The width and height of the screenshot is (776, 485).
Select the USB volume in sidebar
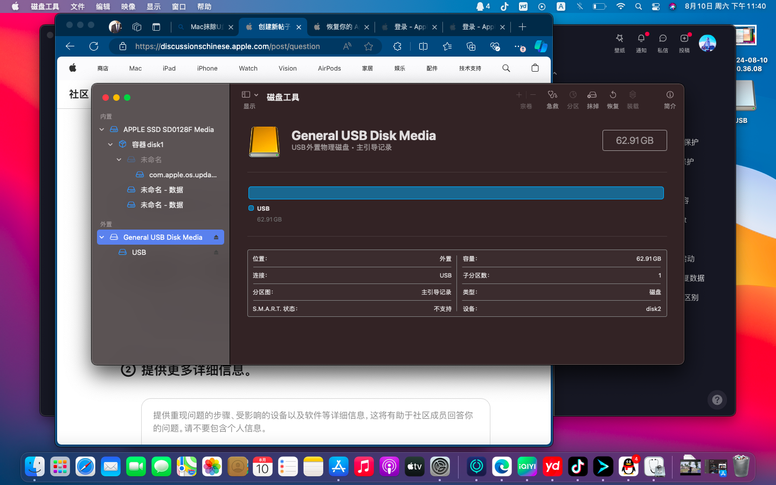click(x=139, y=252)
